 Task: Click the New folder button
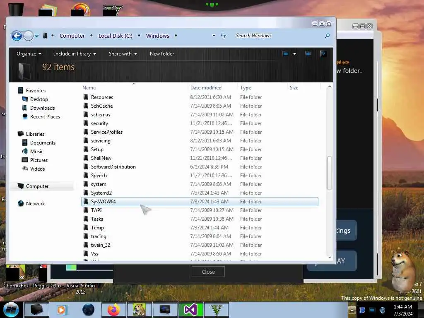[162, 54]
